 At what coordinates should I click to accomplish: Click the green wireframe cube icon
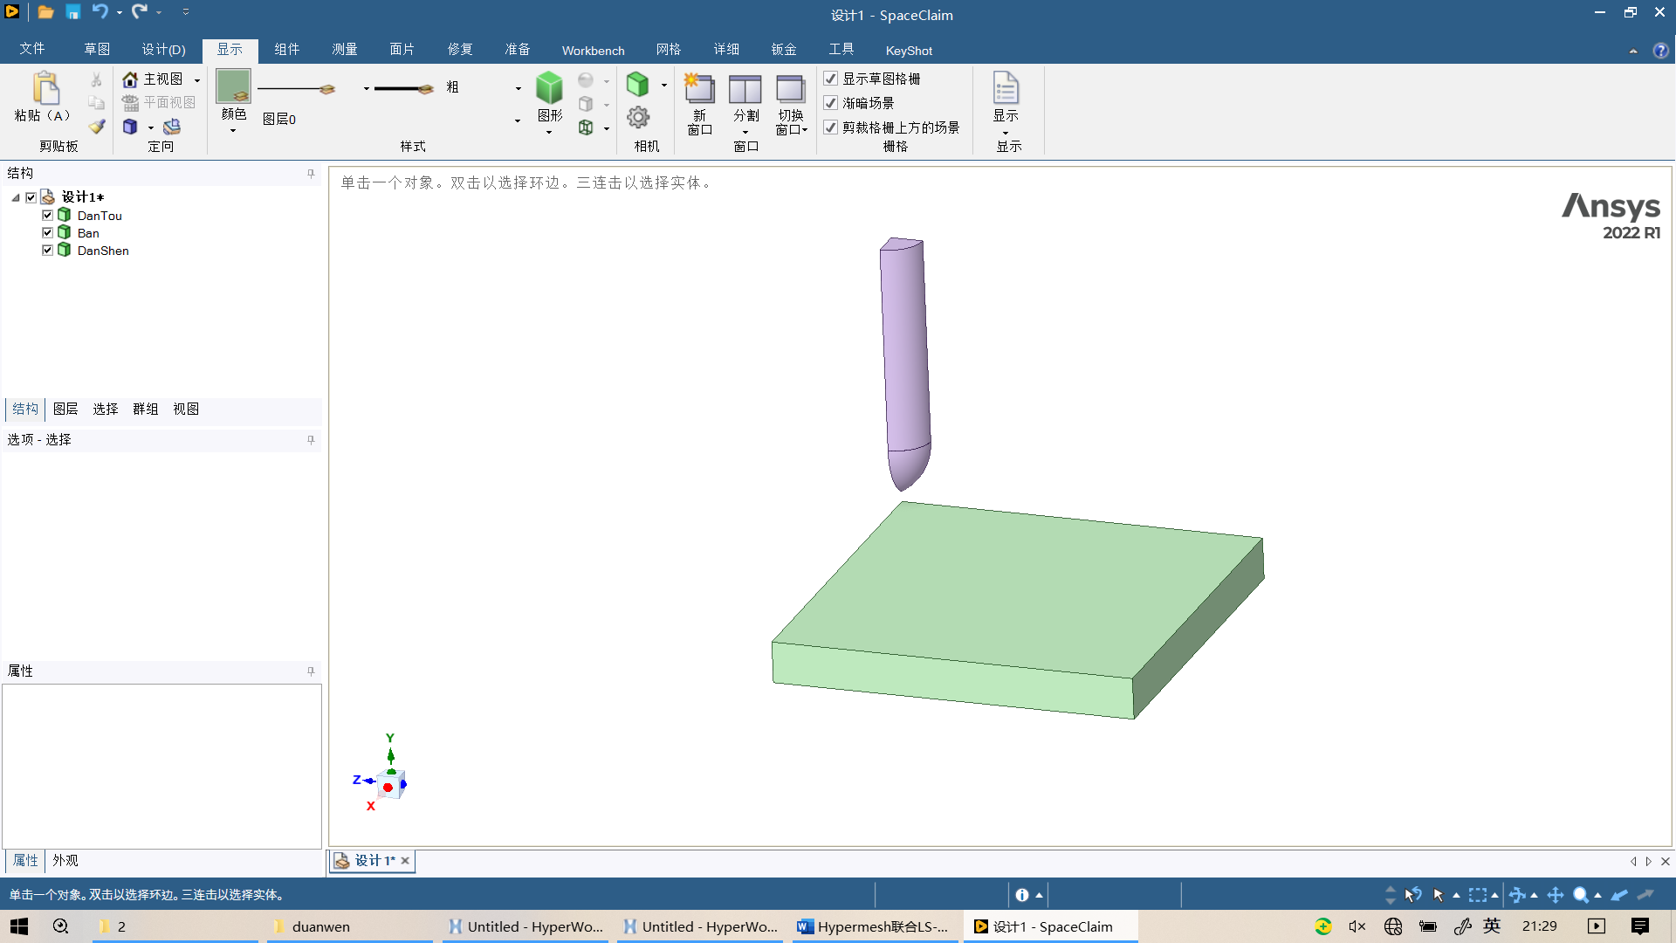pos(586,127)
